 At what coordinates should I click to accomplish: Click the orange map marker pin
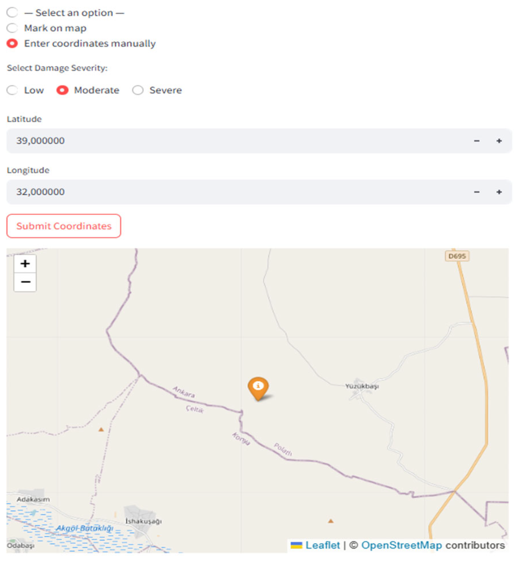258,387
